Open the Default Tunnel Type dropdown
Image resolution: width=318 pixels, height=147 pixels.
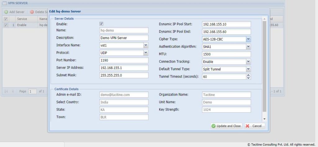pos(248,69)
